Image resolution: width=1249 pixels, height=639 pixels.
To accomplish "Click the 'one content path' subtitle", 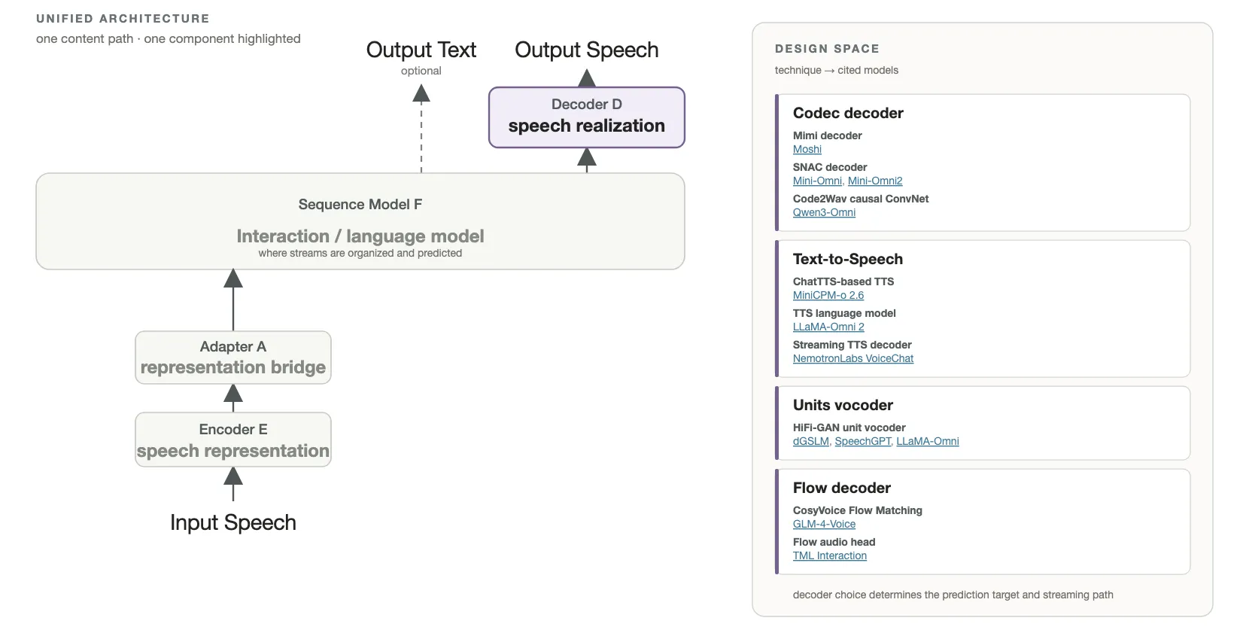I will pos(169,38).
